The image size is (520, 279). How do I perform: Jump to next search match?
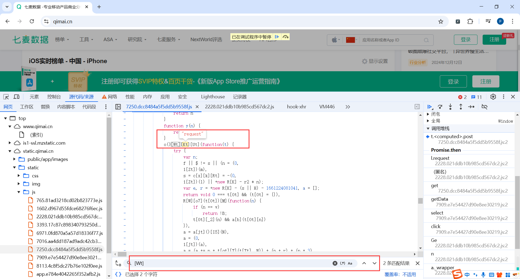pos(375,263)
